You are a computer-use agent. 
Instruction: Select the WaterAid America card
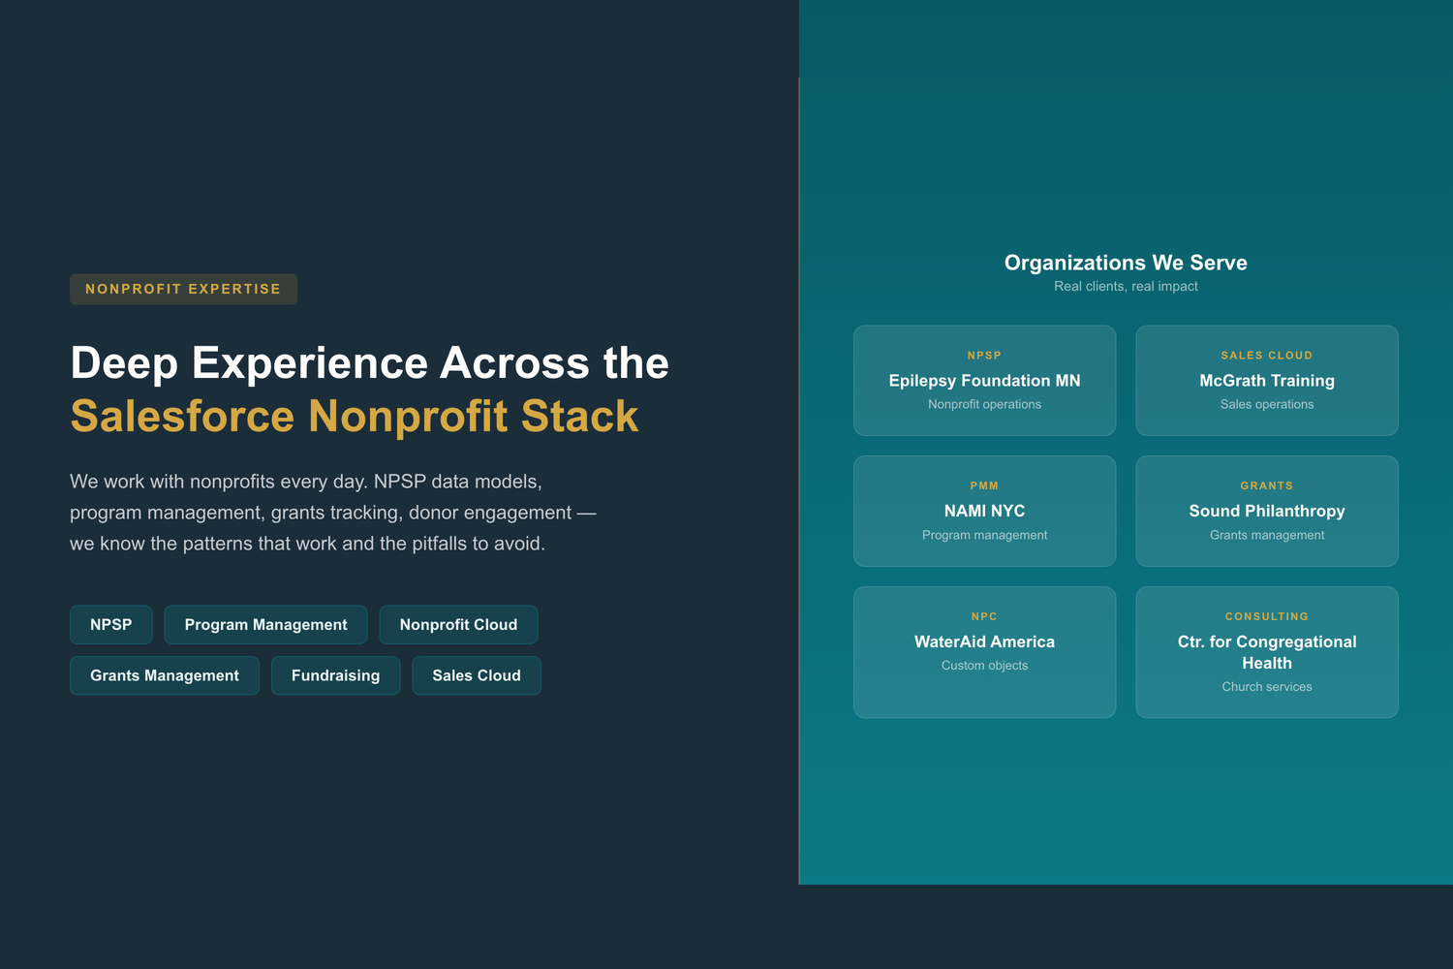click(984, 652)
